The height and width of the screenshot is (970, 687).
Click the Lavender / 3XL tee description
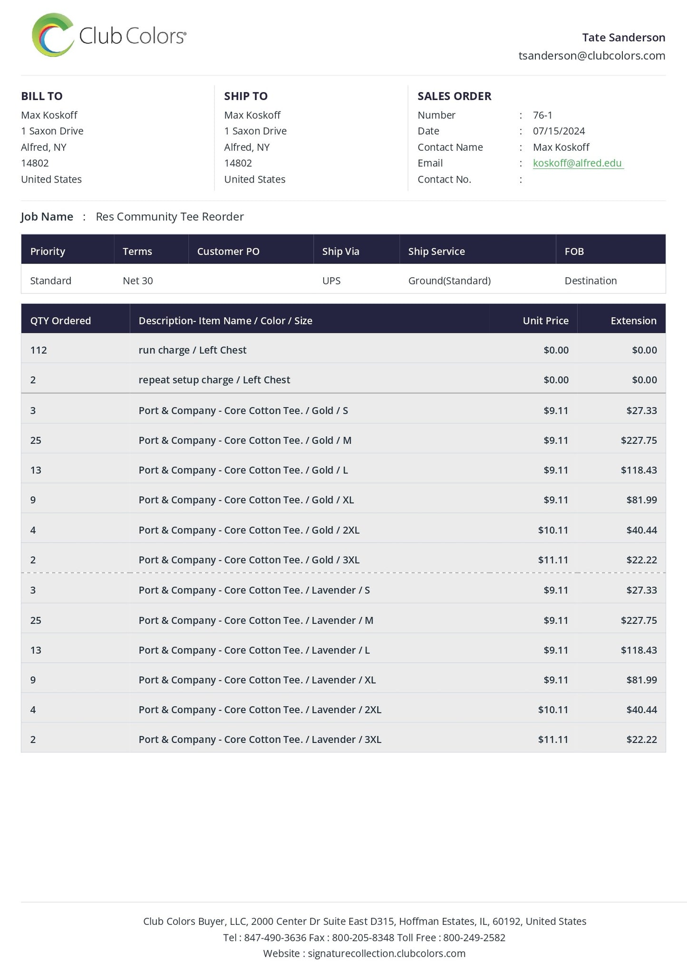click(x=260, y=739)
